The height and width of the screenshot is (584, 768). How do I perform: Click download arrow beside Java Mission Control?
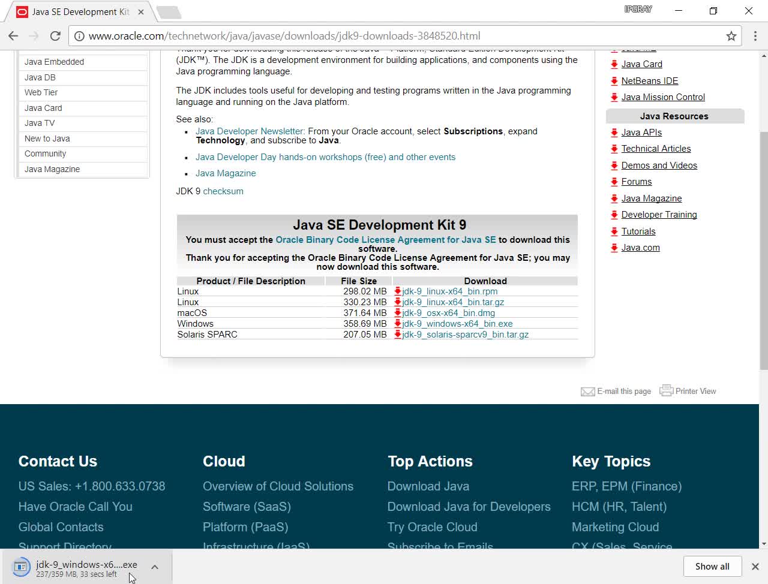pos(614,97)
